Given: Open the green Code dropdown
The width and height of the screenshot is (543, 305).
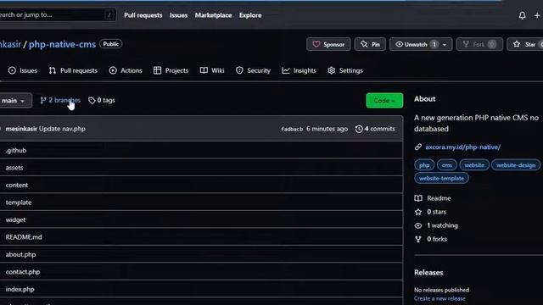Looking at the screenshot, I should click(x=384, y=100).
